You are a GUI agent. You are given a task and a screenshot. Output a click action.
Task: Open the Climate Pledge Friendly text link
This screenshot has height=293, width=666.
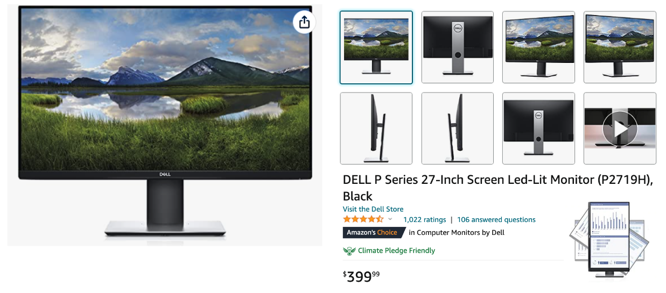[x=396, y=251]
